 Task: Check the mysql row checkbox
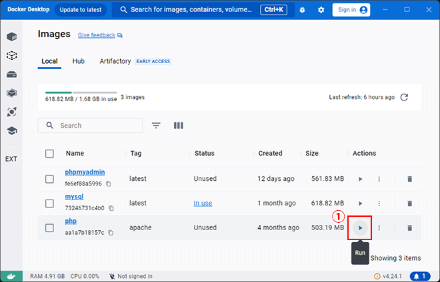49,204
